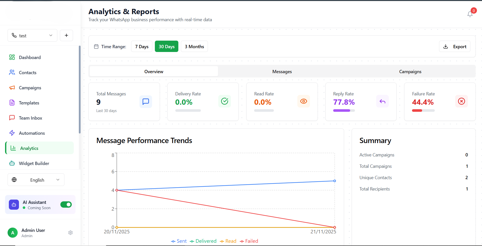Image resolution: width=482 pixels, height=246 pixels.
Task: Click the Automations lightning icon
Action: pos(12,133)
